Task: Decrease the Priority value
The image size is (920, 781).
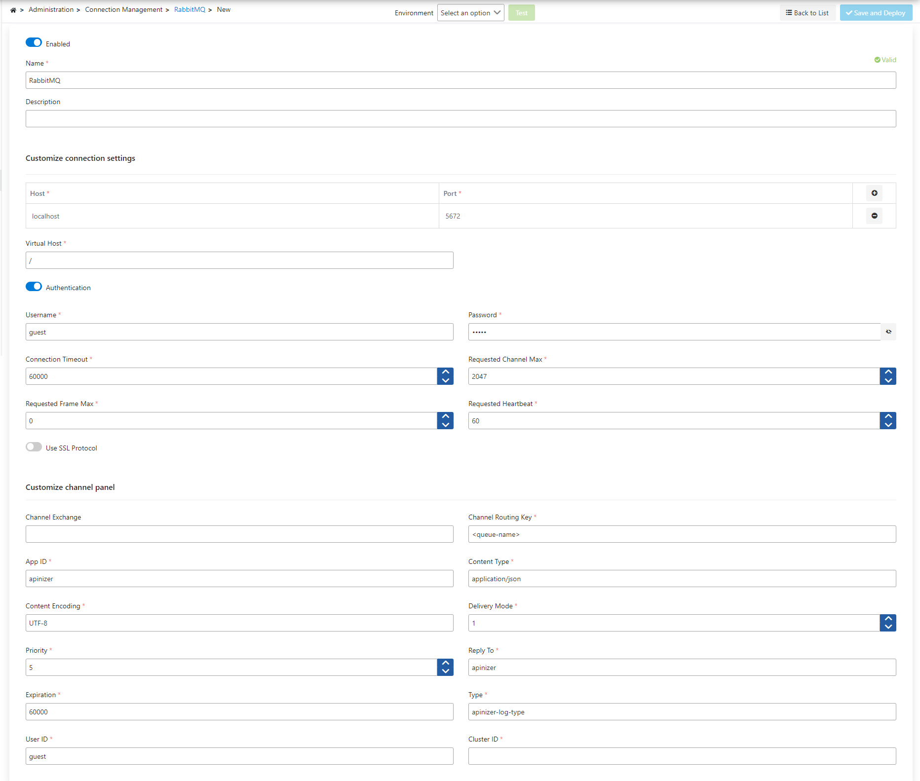Action: (445, 671)
